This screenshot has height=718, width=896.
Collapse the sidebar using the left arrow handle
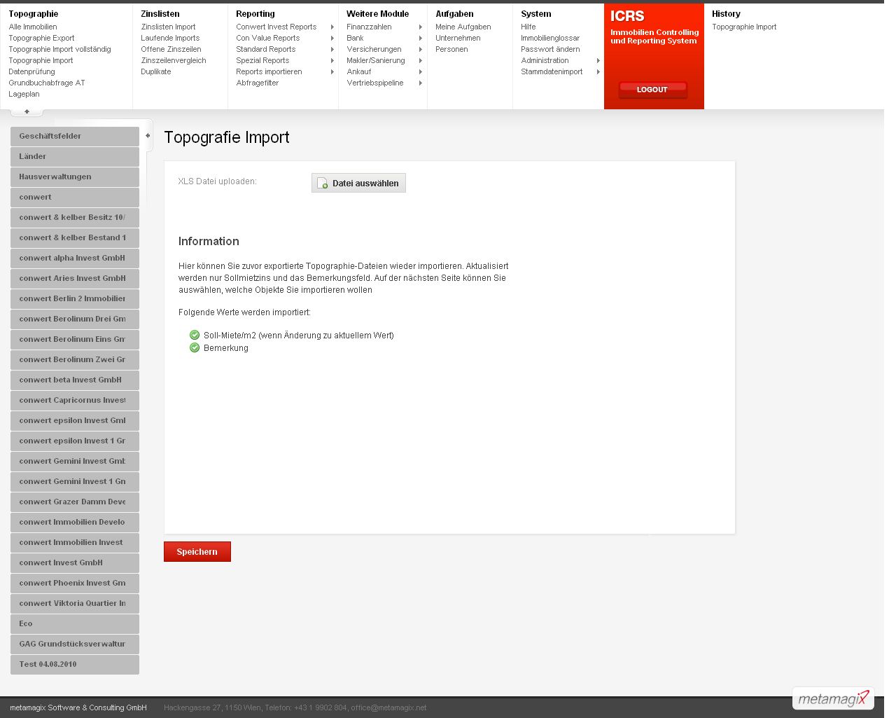coord(148,135)
